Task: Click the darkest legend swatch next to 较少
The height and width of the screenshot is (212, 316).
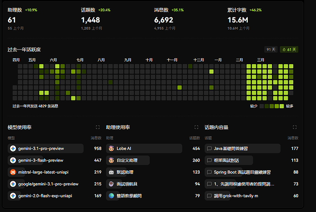Action: [262, 106]
